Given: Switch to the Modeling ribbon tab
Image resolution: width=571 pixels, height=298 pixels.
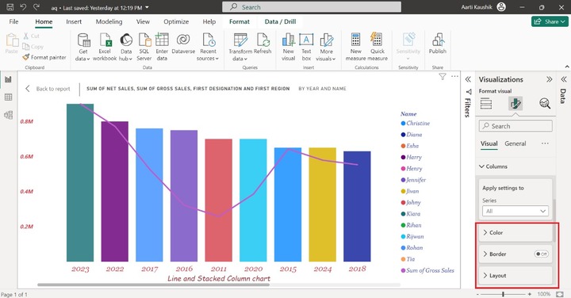Looking at the screenshot, I should (x=109, y=21).
